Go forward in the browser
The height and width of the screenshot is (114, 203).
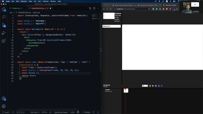tap(107, 9)
